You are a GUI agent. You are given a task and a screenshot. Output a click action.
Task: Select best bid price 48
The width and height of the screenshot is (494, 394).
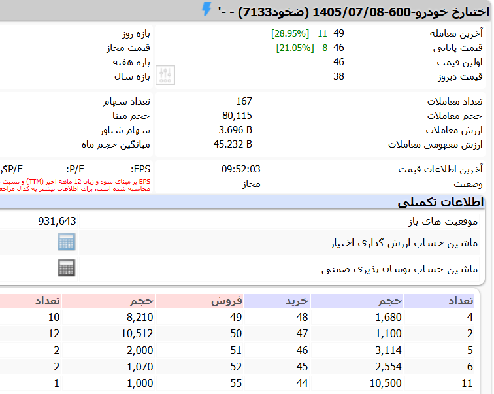coord(302,317)
